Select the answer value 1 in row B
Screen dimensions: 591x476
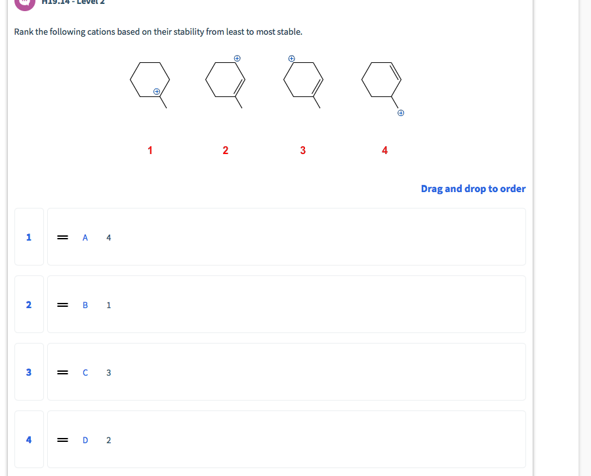click(108, 305)
